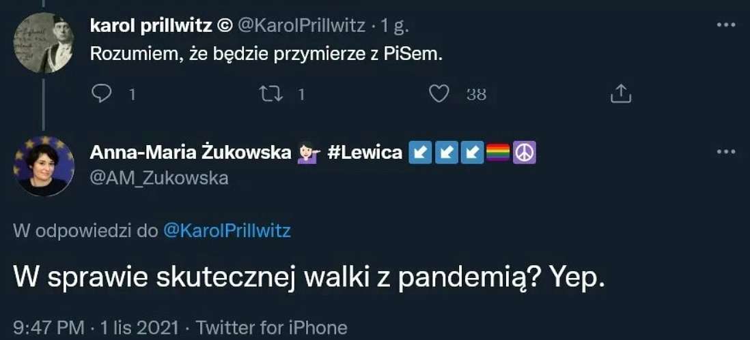Open Anna-Maria Żukowska's profile avatar
Screen dimensions: 750x340
pyautogui.click(x=44, y=166)
